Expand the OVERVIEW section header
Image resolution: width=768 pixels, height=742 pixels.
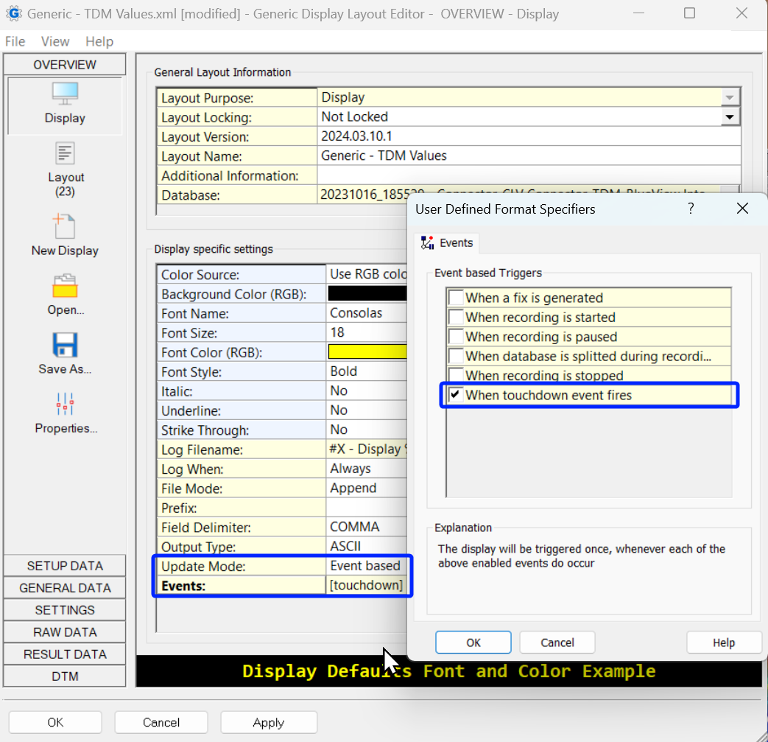(x=65, y=65)
